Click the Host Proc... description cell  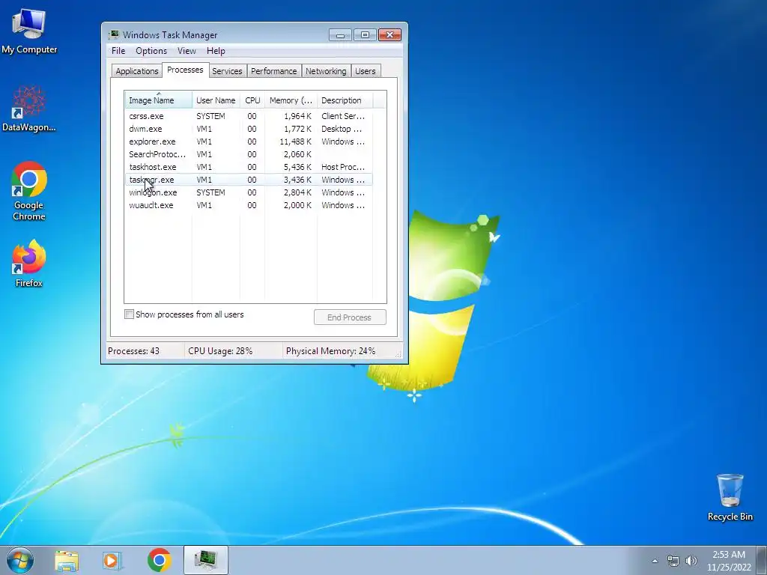pos(343,167)
